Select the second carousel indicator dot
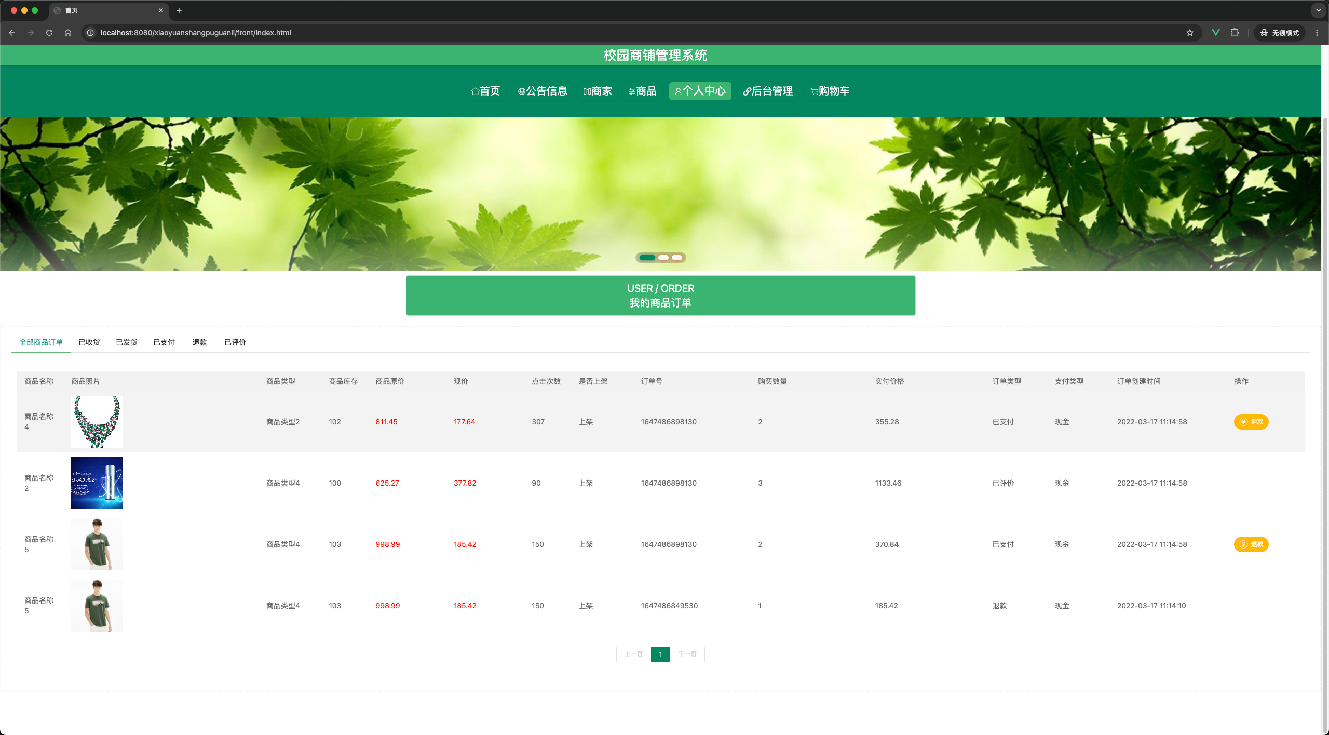Screen dimensions: 1329x735 point(663,258)
